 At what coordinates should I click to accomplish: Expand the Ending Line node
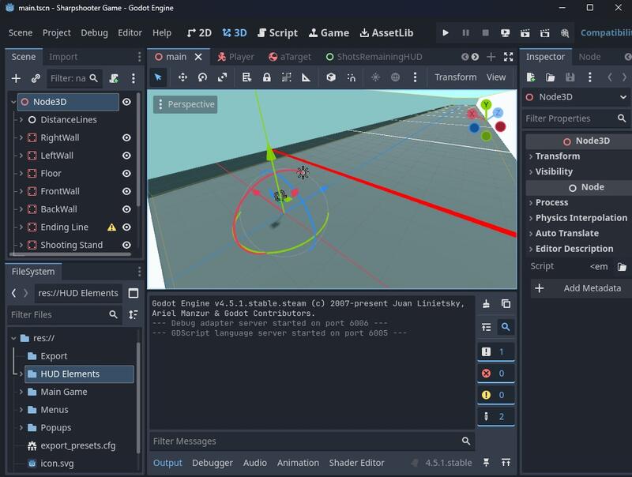(21, 227)
